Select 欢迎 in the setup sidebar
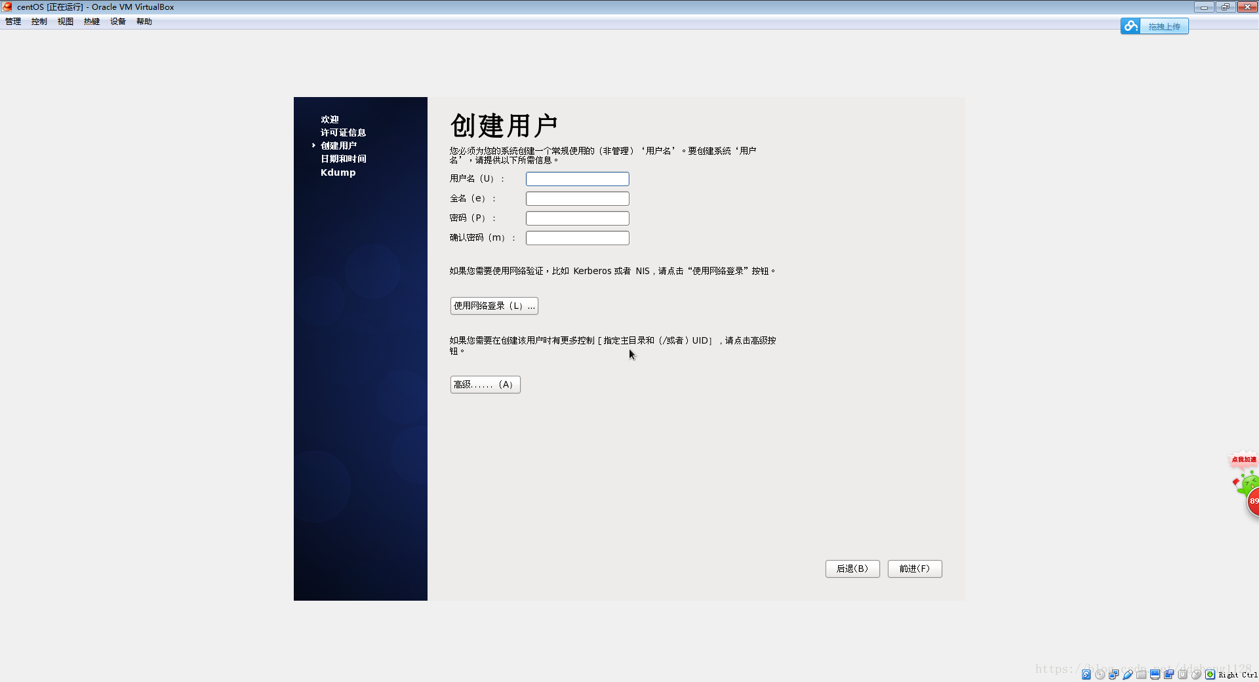 330,119
